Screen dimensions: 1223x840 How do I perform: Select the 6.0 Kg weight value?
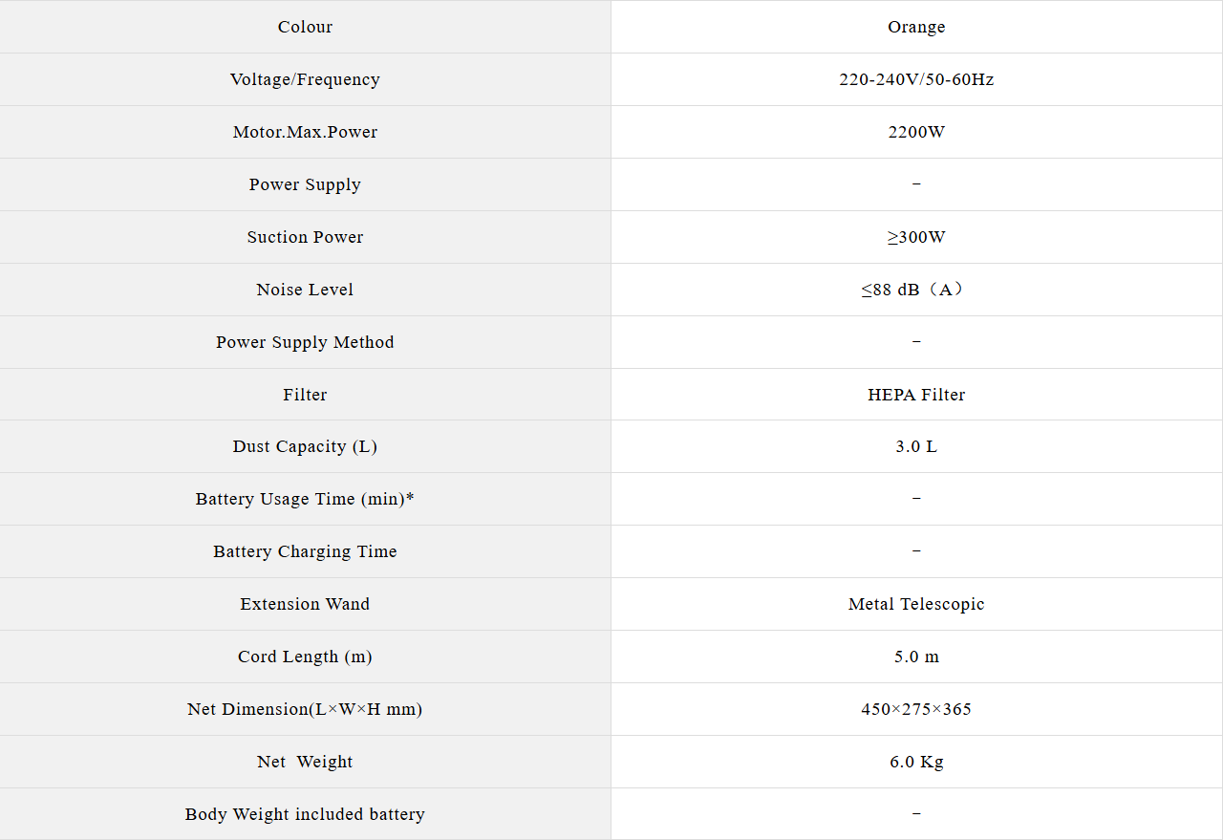pyautogui.click(x=916, y=762)
